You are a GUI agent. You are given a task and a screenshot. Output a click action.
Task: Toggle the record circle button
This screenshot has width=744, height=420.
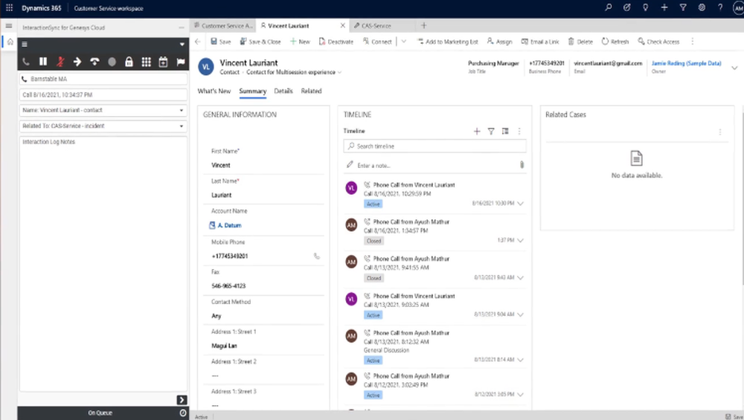click(112, 62)
